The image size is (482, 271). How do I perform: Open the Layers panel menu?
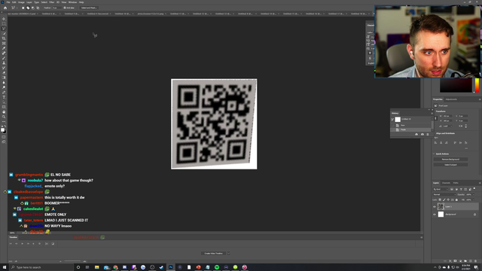pos(480,183)
